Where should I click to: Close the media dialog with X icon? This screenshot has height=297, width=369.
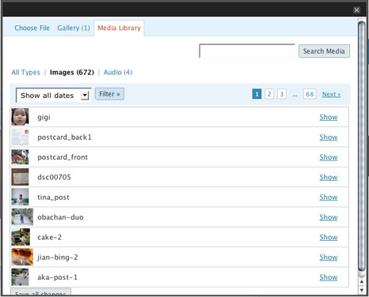[356, 10]
